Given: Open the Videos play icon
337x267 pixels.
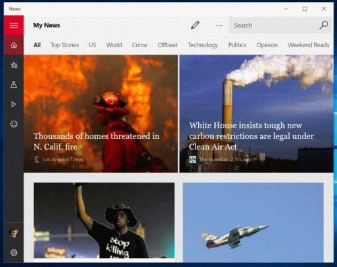Looking at the screenshot, I should click(13, 105).
